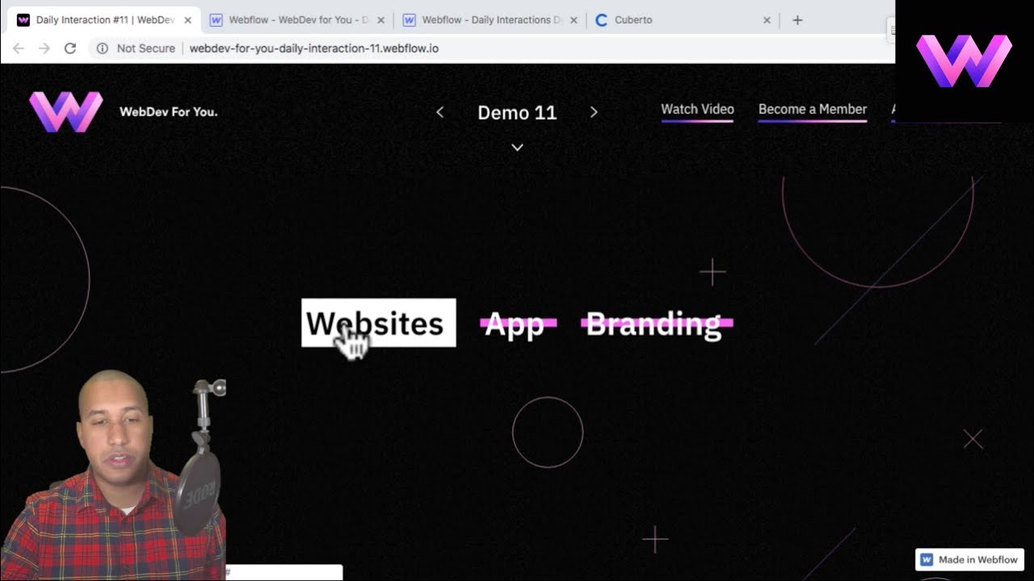Go to previous demo with left chevron

pos(440,112)
